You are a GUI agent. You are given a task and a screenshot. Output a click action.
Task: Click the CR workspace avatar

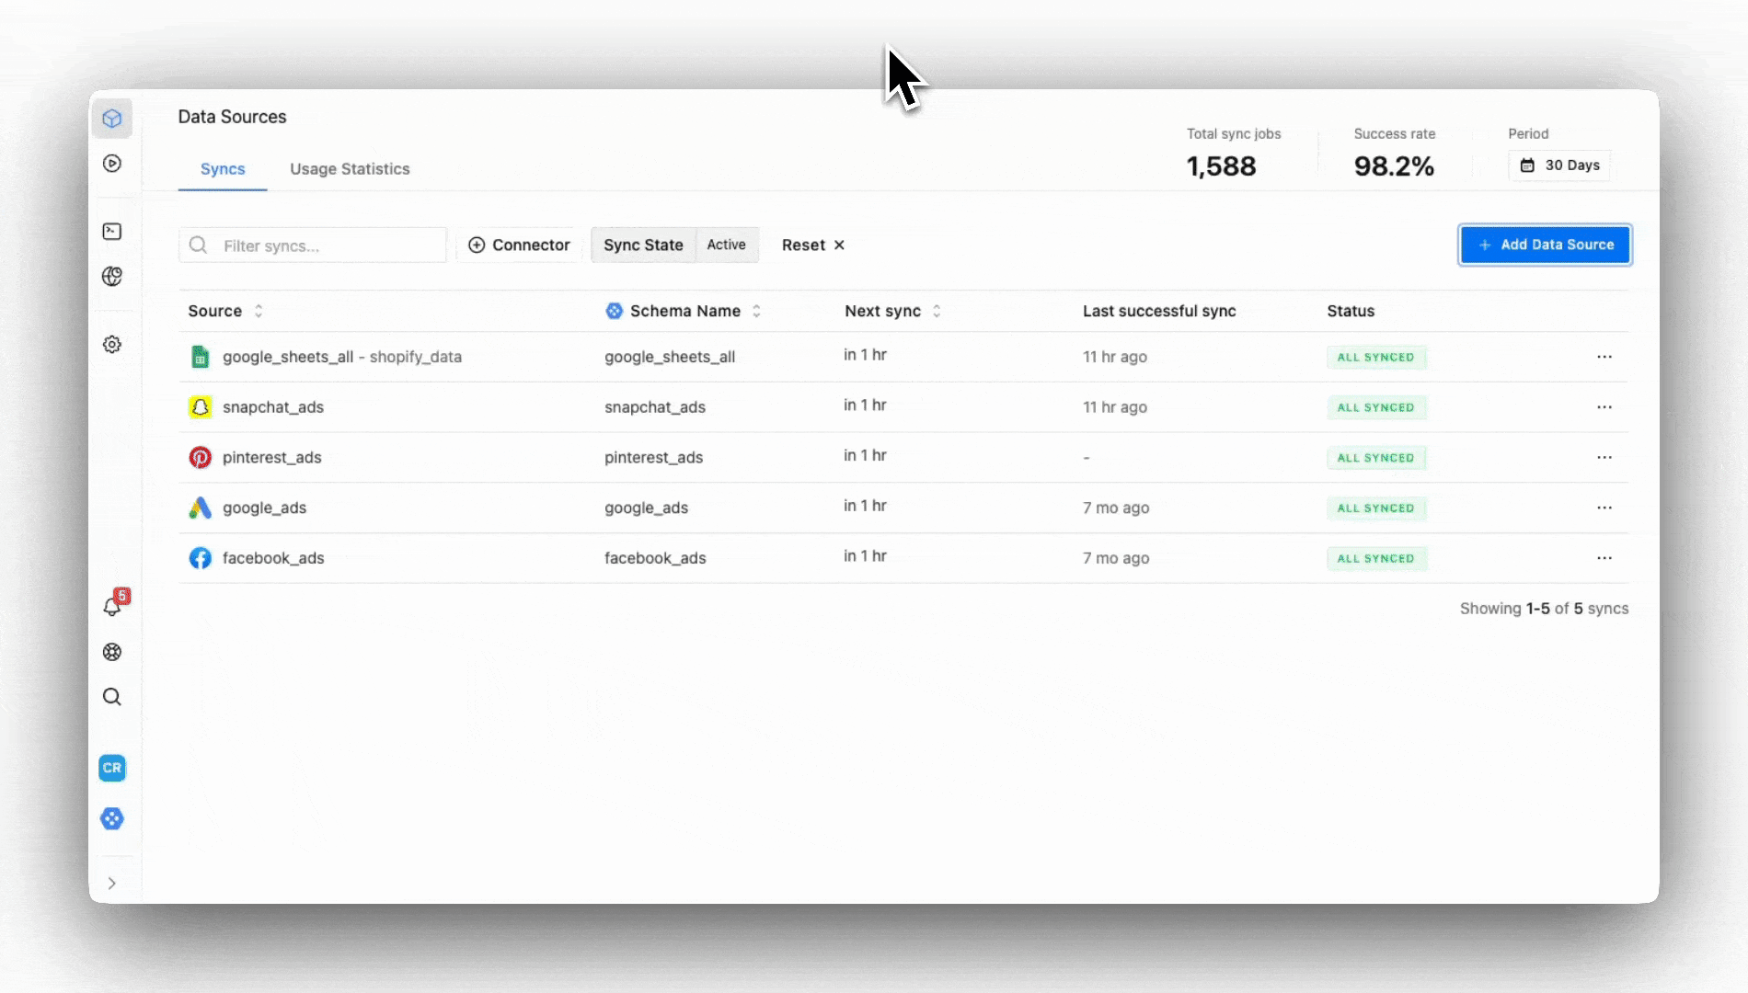click(112, 768)
